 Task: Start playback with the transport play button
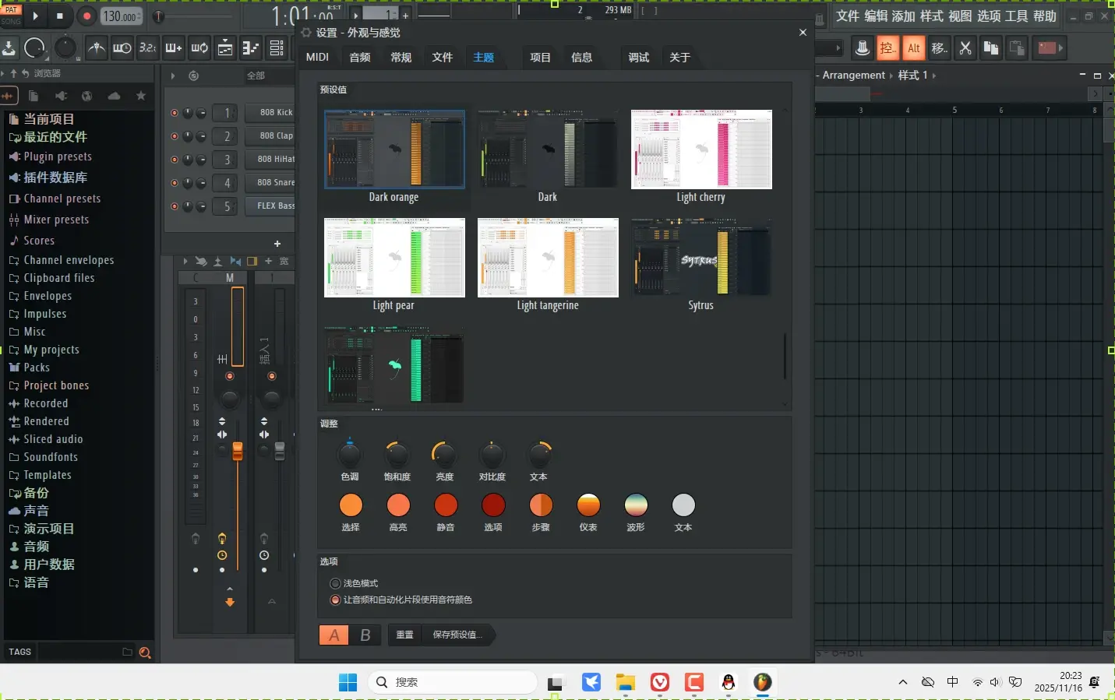tap(36, 16)
